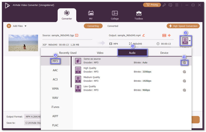Open settings gear for Same as source
The width and height of the screenshot is (206, 132).
coord(184,63)
